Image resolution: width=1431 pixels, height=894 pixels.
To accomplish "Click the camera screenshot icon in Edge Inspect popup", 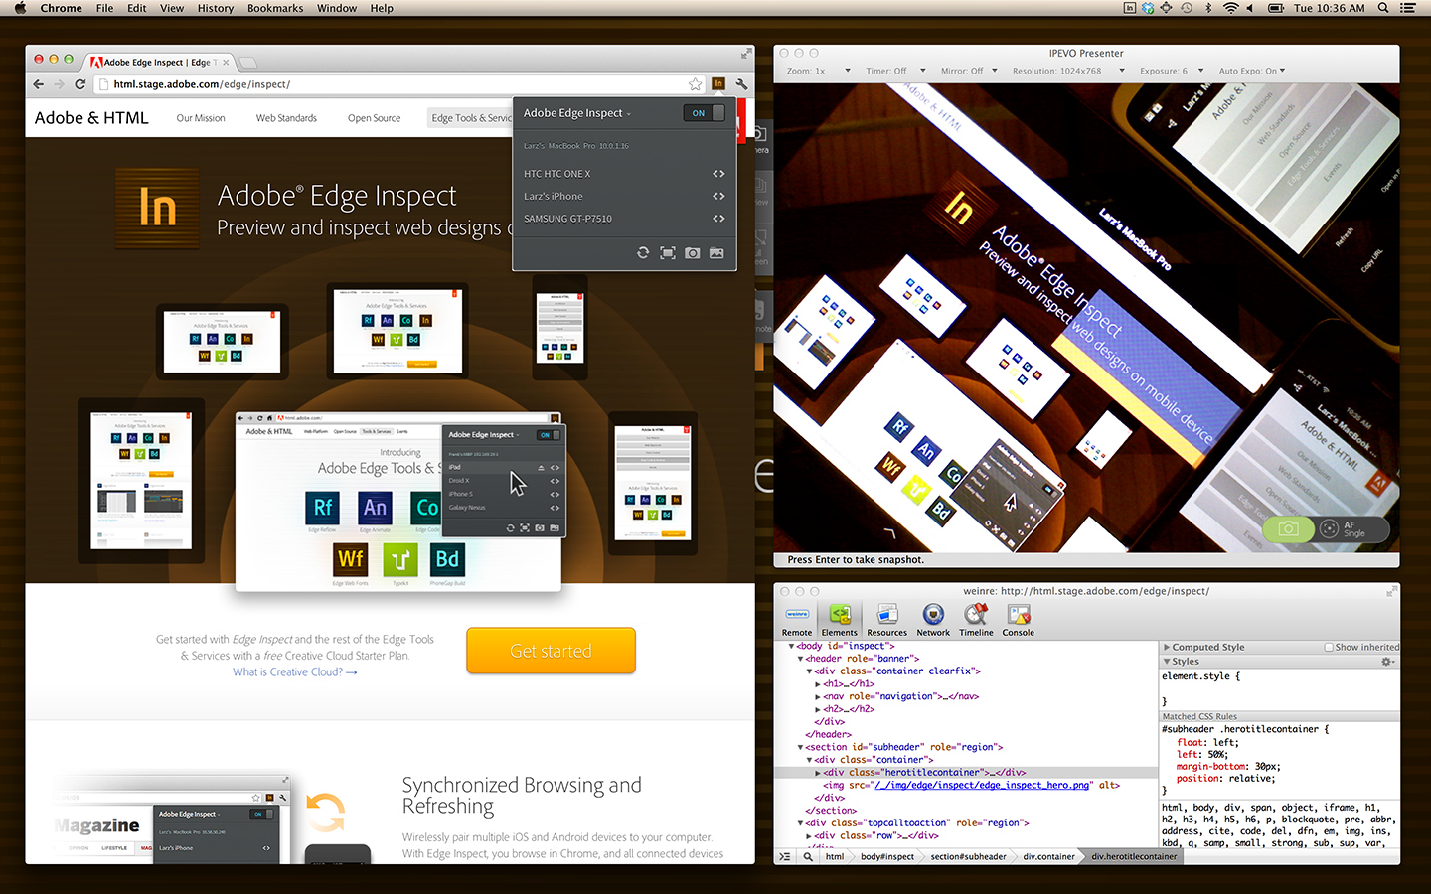I will coord(692,253).
